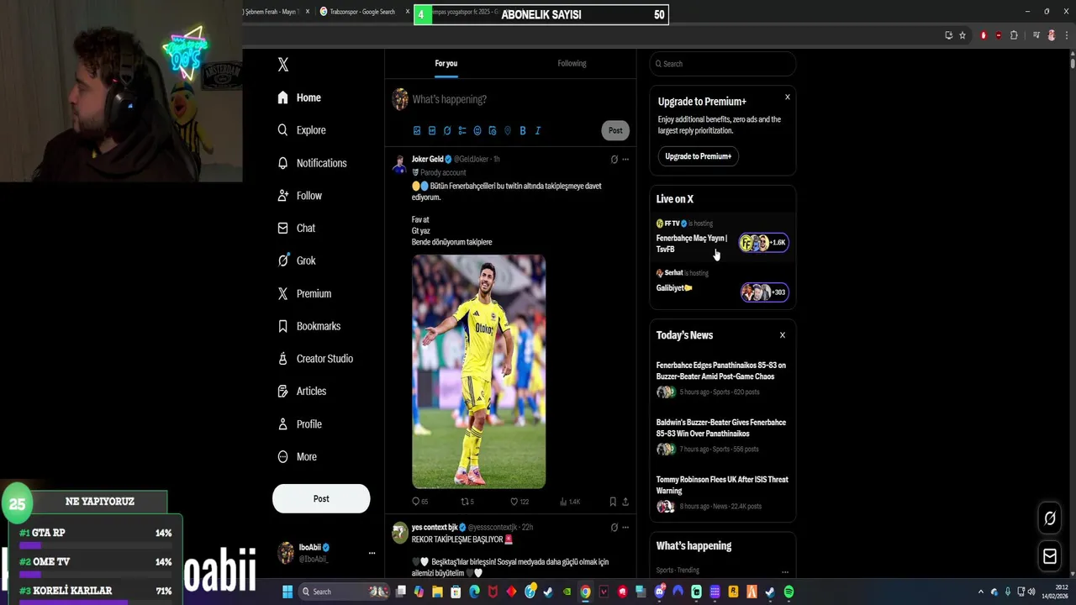Reply to Joker Geld post (65)
The image size is (1076, 605).
[419, 502]
